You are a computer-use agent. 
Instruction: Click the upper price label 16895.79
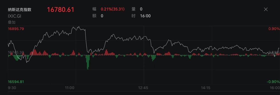click(16, 29)
